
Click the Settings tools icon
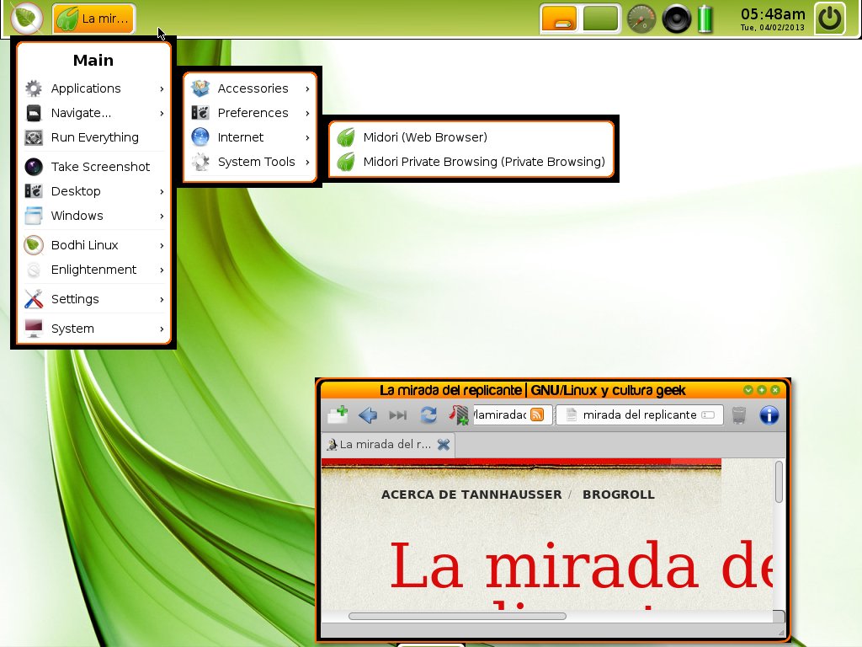(34, 299)
